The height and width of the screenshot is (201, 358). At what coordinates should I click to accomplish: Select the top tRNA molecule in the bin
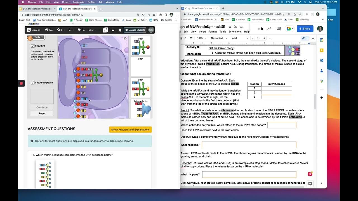coord(141,46)
